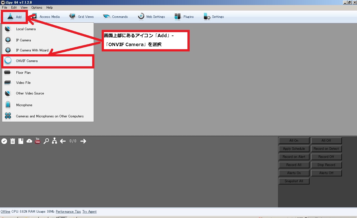Go to previous media page arrow

click(x=63, y=141)
